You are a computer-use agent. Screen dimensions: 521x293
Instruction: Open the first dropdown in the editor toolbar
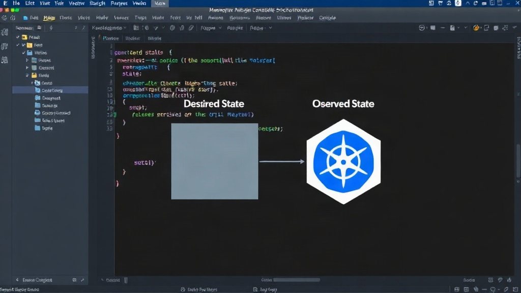point(109,28)
